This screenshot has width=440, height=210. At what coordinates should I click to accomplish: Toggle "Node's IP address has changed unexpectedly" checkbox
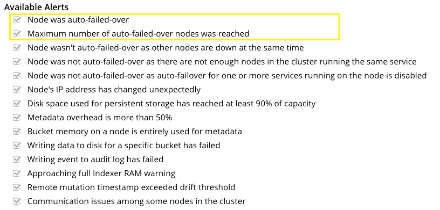pos(17,90)
